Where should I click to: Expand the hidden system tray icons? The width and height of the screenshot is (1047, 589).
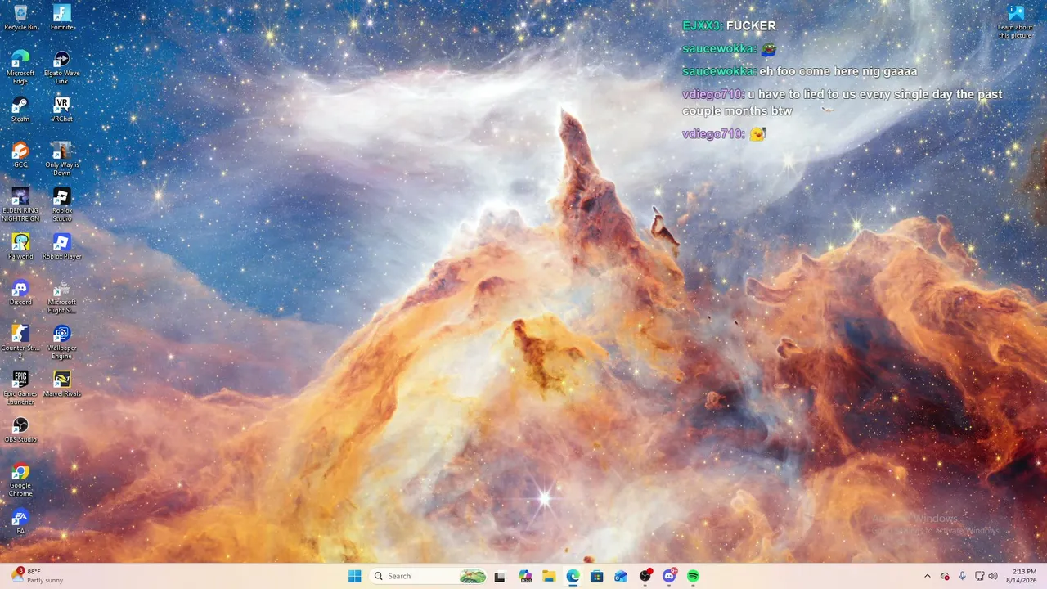pyautogui.click(x=928, y=576)
